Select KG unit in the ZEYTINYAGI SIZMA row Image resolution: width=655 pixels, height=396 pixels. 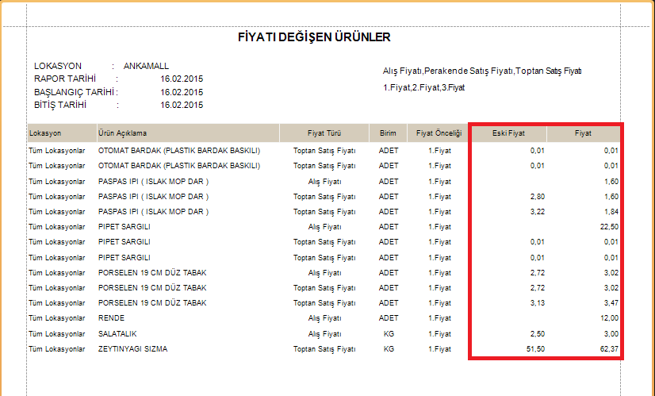point(389,349)
